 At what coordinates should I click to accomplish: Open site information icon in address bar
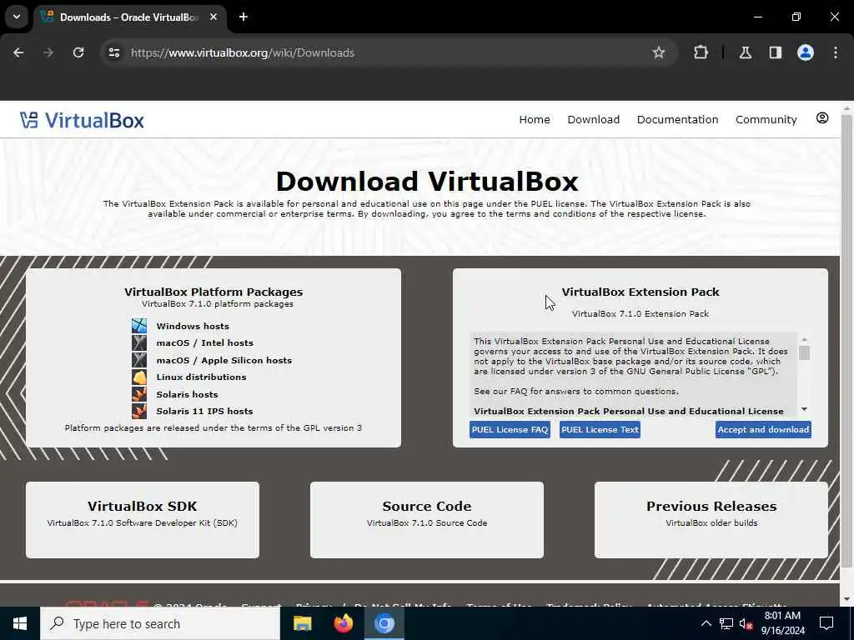pyautogui.click(x=113, y=52)
